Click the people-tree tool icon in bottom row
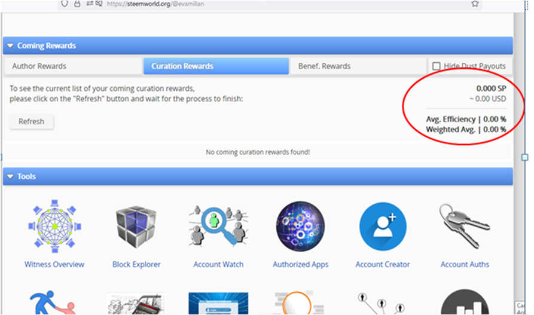Viewport: 534px width, 315px height. 382,304
